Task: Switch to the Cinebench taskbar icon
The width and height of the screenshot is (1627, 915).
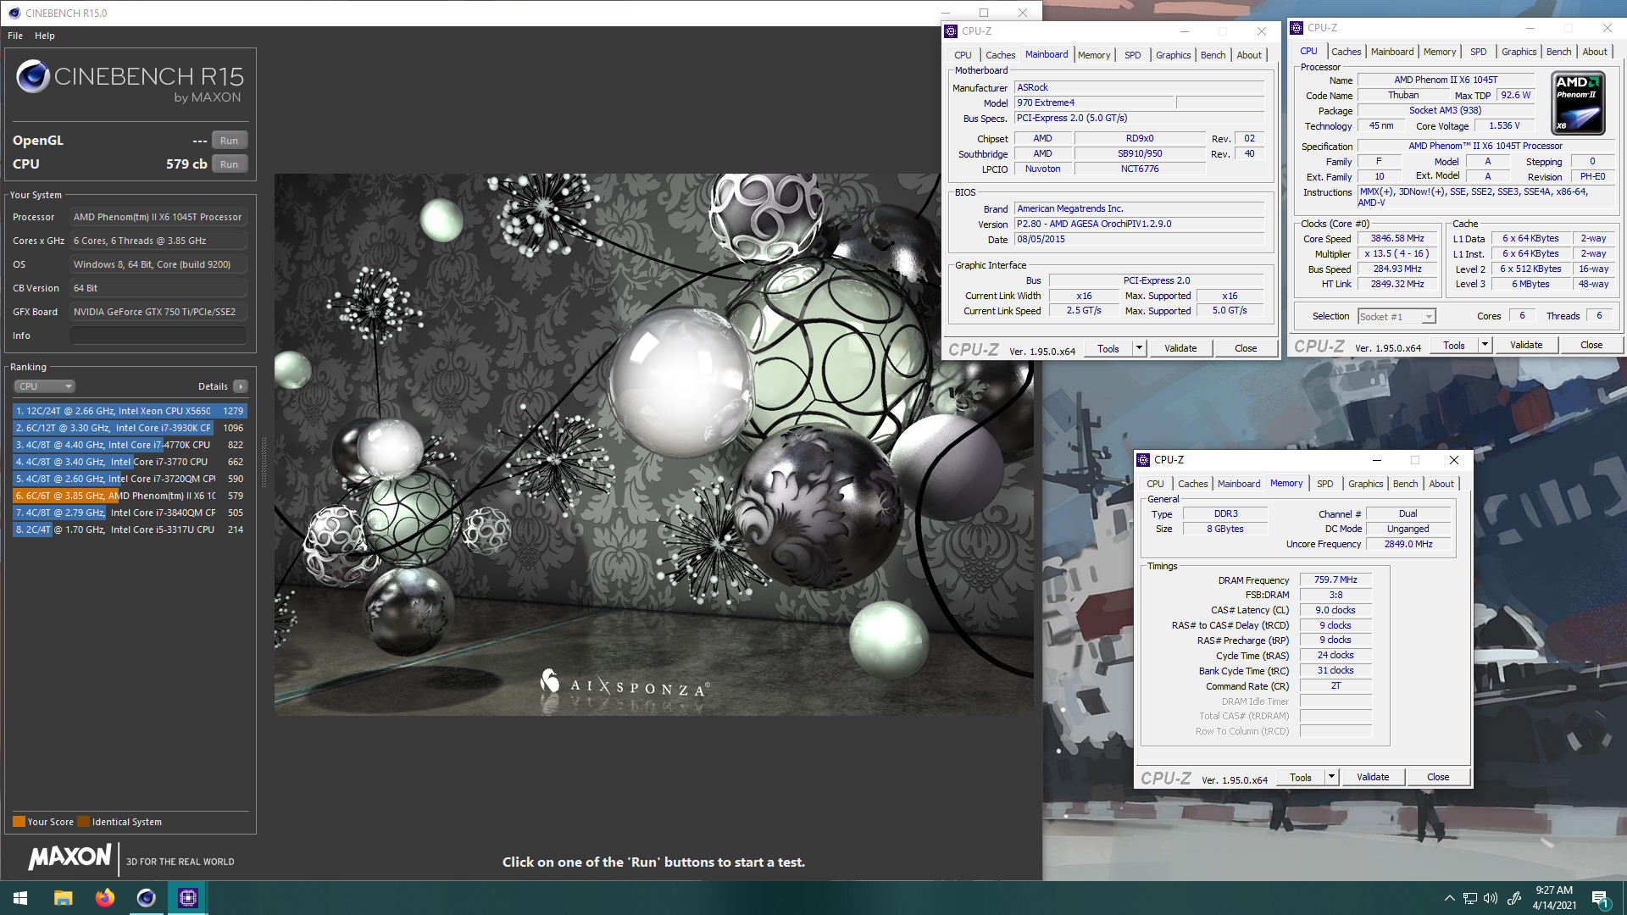Action: [146, 898]
